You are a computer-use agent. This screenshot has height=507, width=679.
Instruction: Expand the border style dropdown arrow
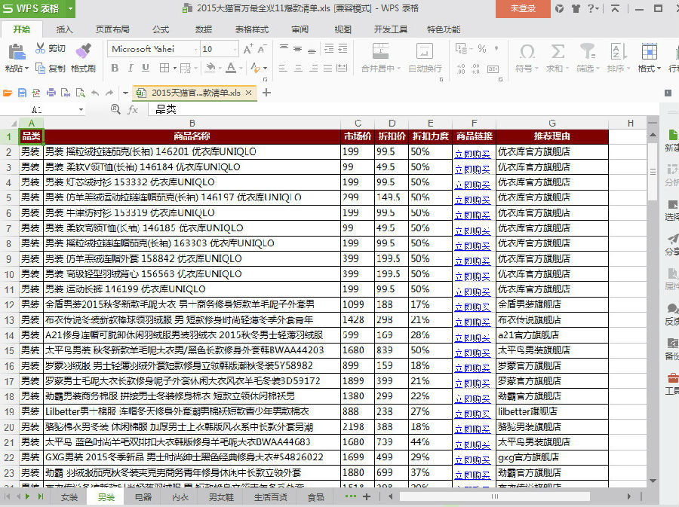point(175,69)
